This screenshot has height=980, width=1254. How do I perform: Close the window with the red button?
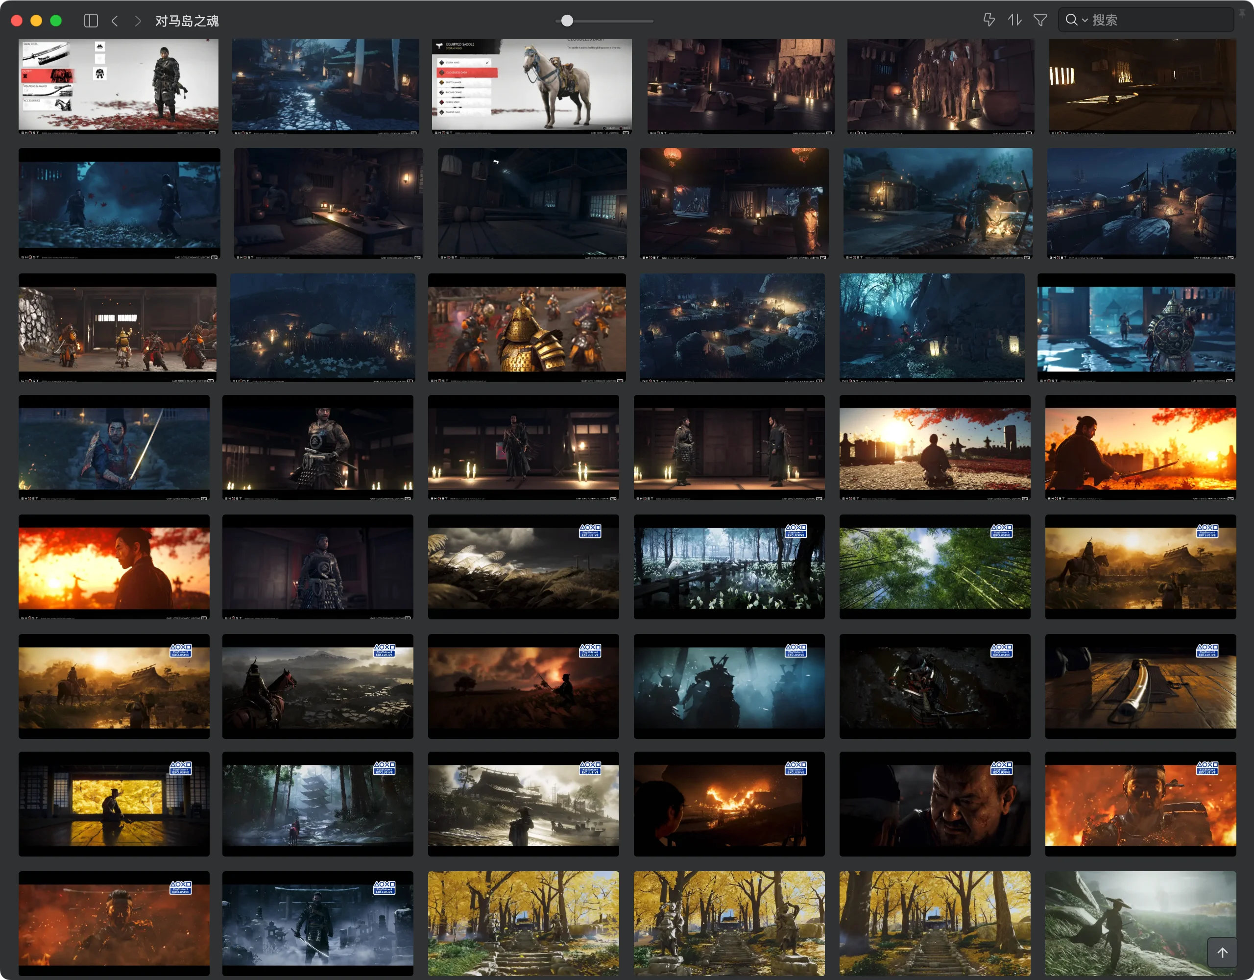(17, 21)
